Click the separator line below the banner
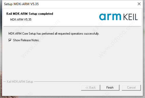This screenshot has height=98, width=145. point(72,27)
